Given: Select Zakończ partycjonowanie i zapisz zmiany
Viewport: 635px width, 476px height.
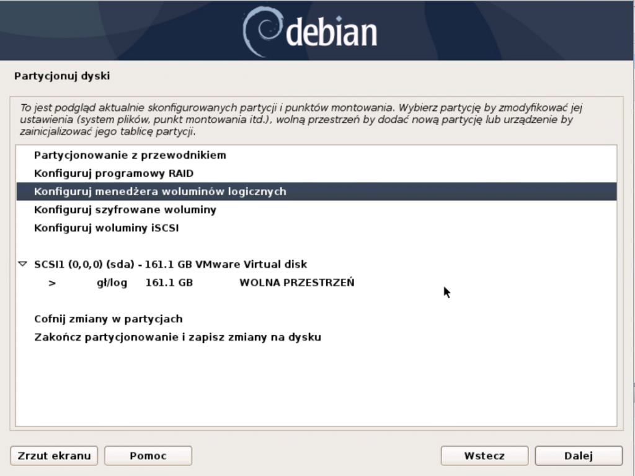Looking at the screenshot, I should coord(177,337).
